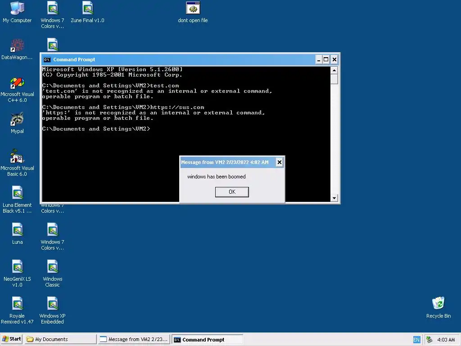This screenshot has height=346, width=461.
Task: Click the Command Prompt scrollbar thumb
Action: pyautogui.click(x=334, y=79)
